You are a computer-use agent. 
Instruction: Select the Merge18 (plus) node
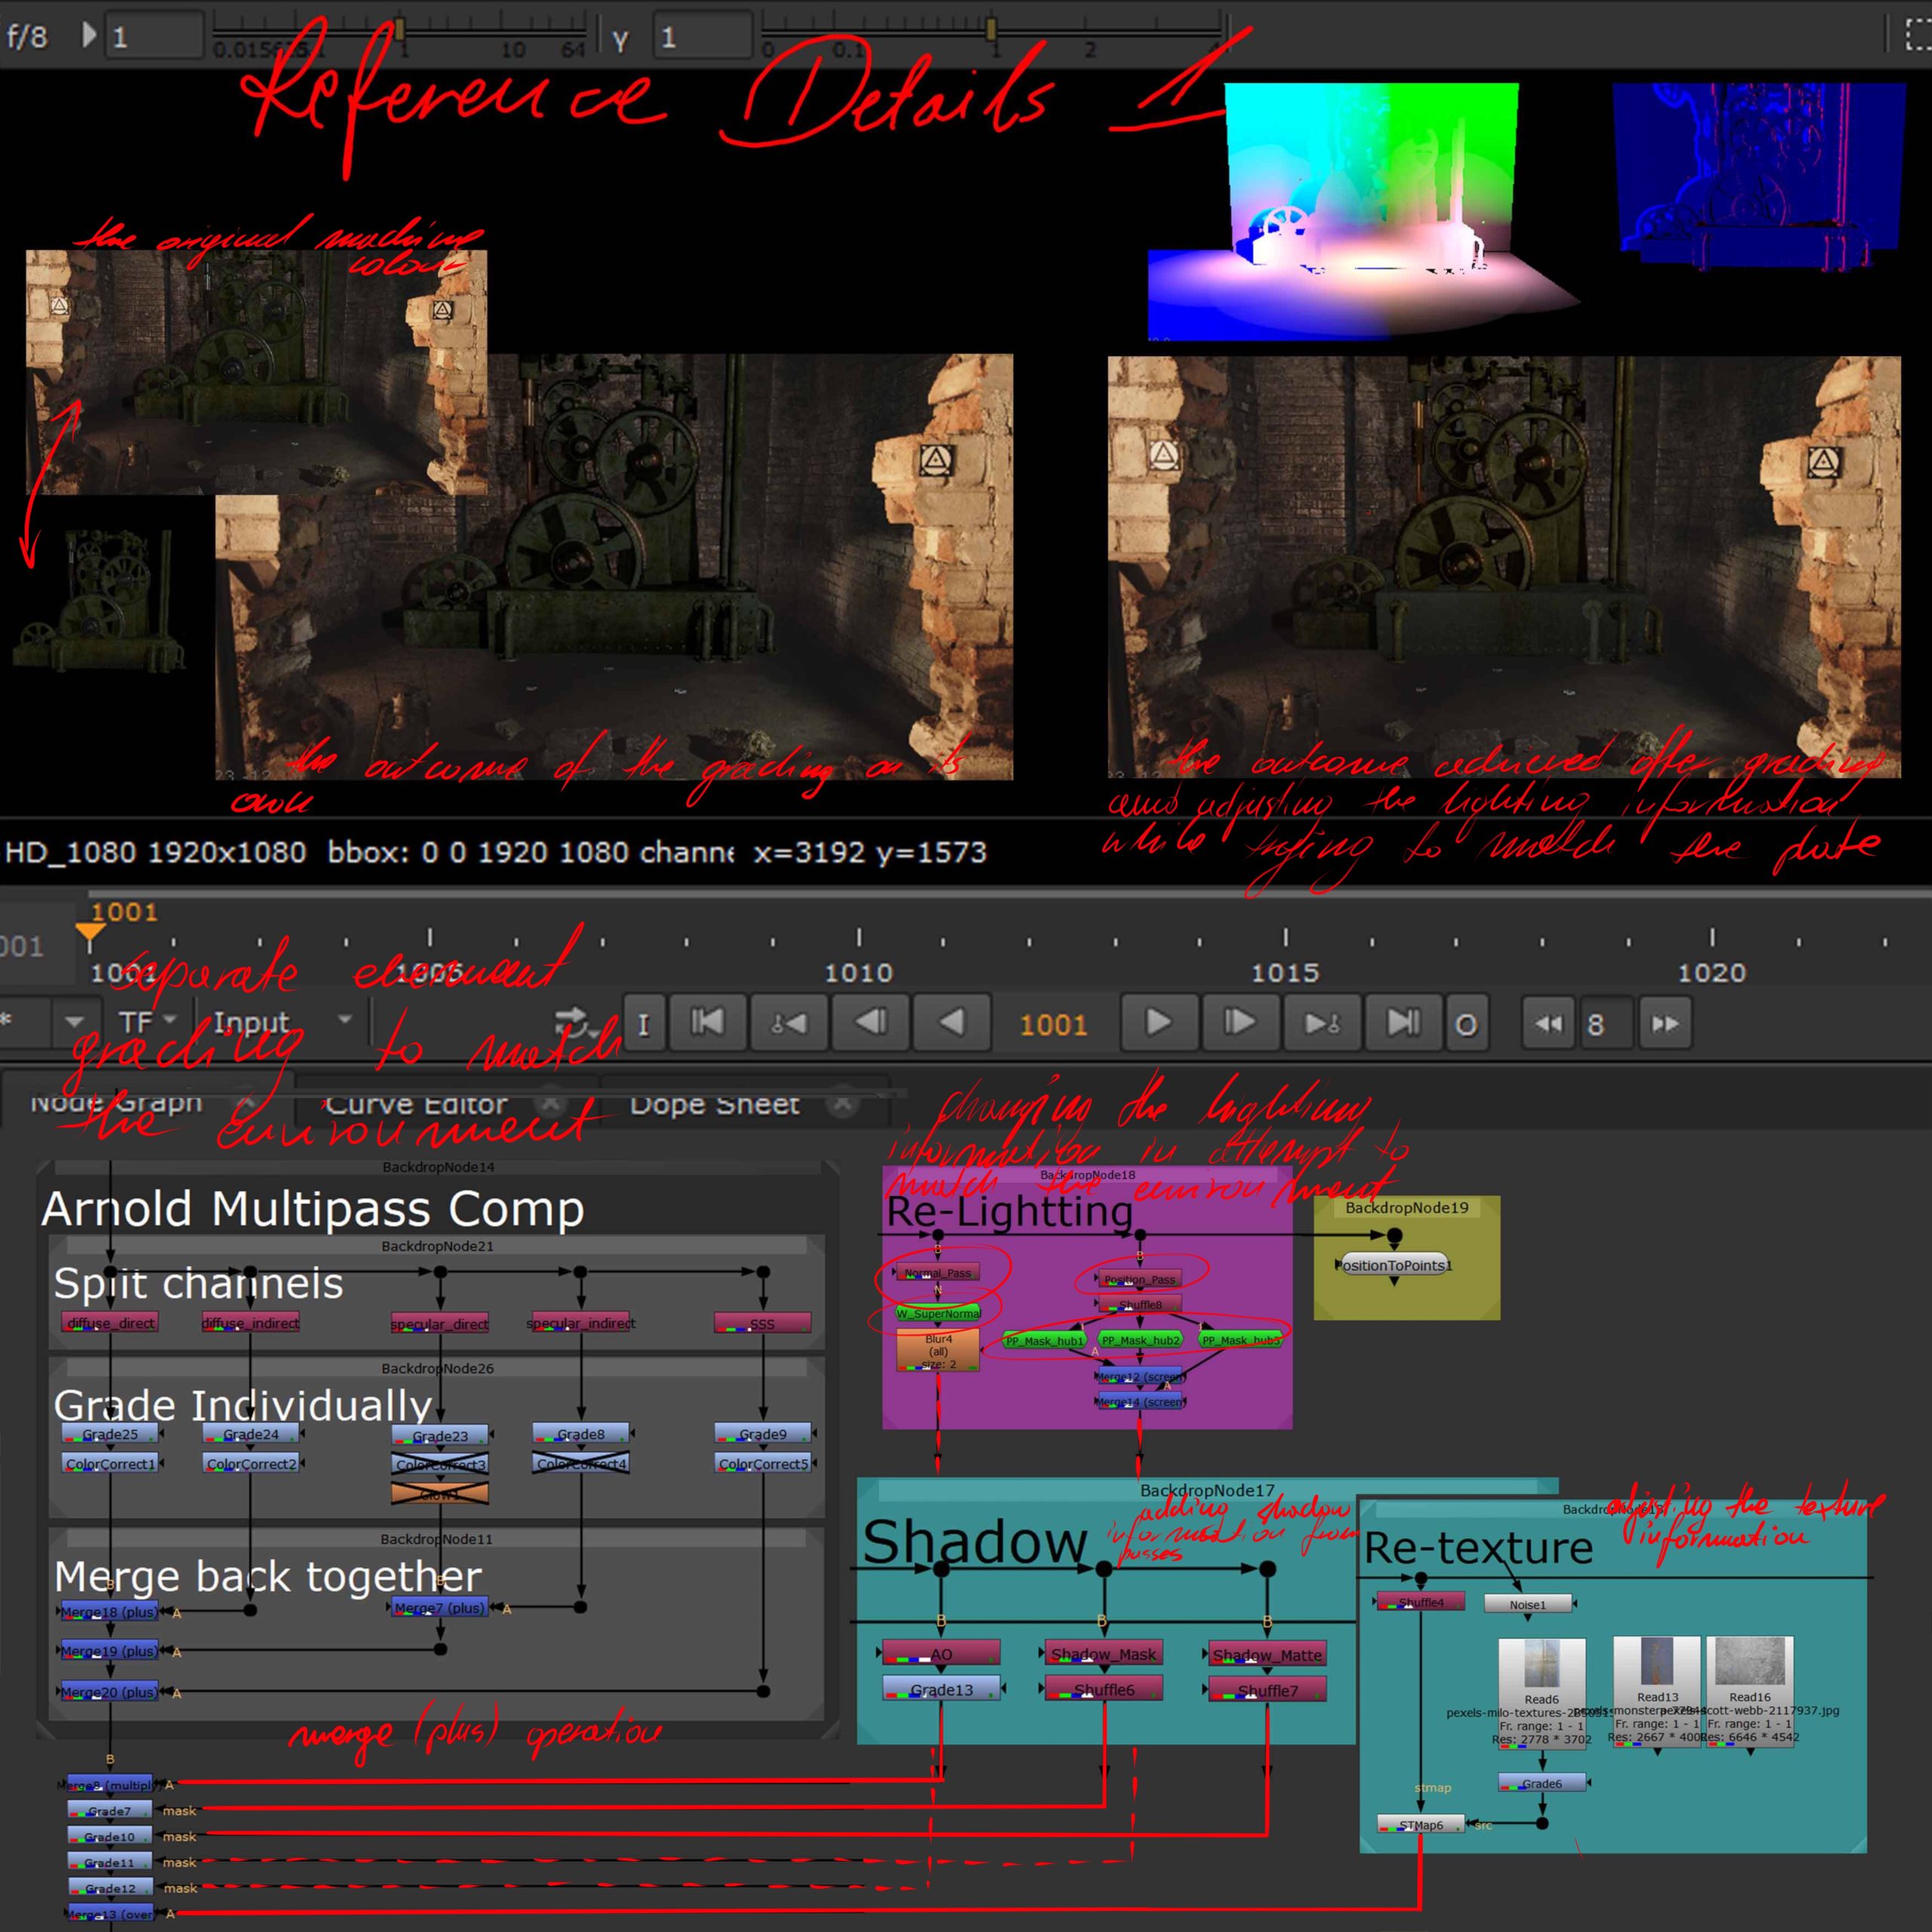pyautogui.click(x=109, y=1611)
